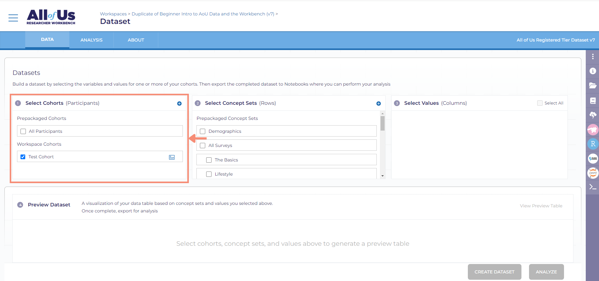This screenshot has width=599, height=281.
Task: Open Test Cohort chart icon
Action: [172, 157]
